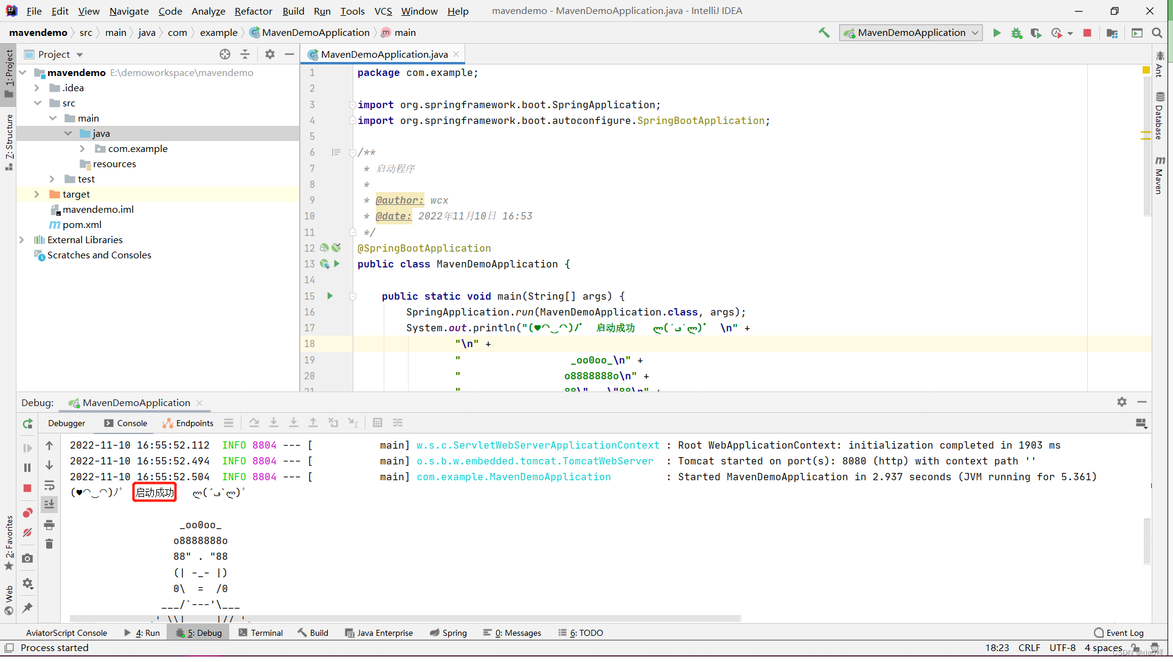The width and height of the screenshot is (1173, 662).
Task: Click the Search Everywhere magnifier icon
Action: (x=1157, y=33)
